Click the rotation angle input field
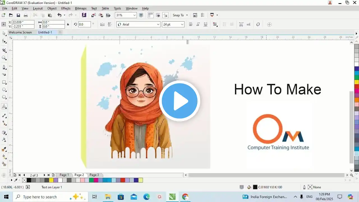The image size is (359, 202). tap(84, 24)
